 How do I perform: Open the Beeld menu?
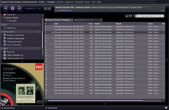click(88, 2)
